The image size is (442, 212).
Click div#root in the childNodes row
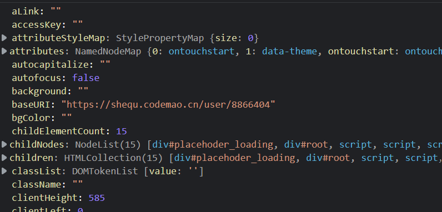pos(307,144)
